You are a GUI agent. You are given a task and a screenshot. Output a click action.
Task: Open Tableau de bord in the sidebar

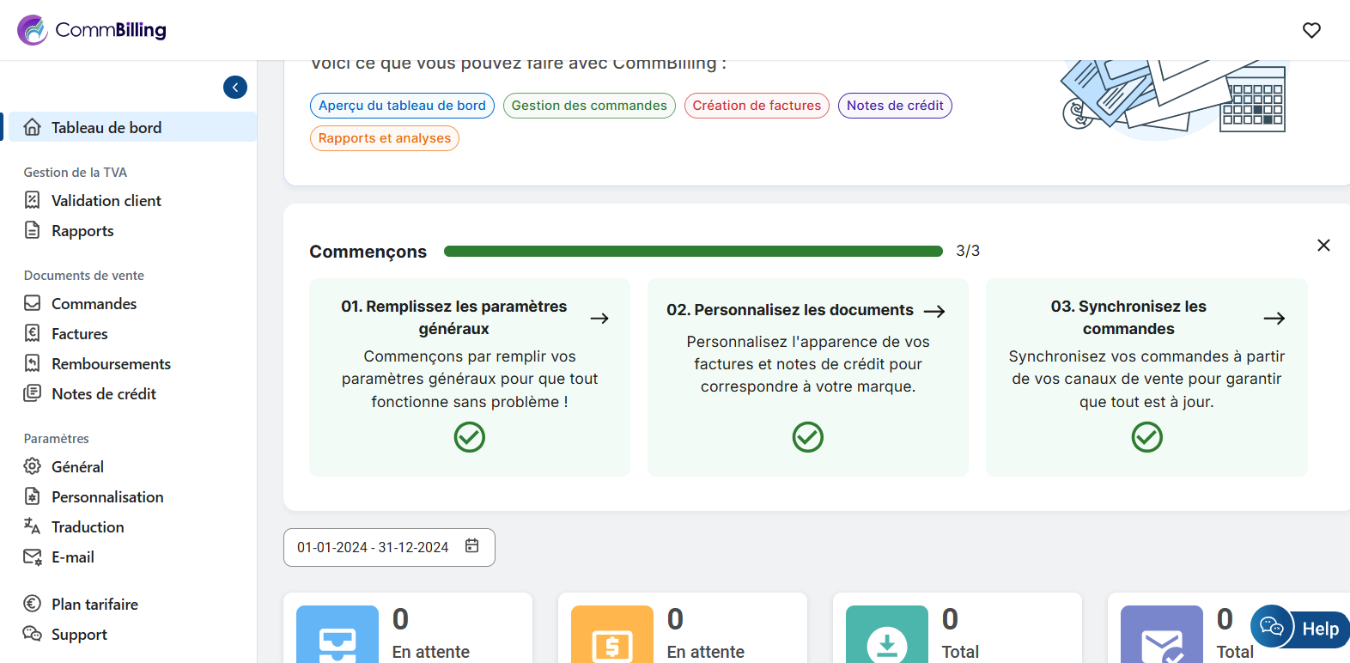(x=106, y=127)
